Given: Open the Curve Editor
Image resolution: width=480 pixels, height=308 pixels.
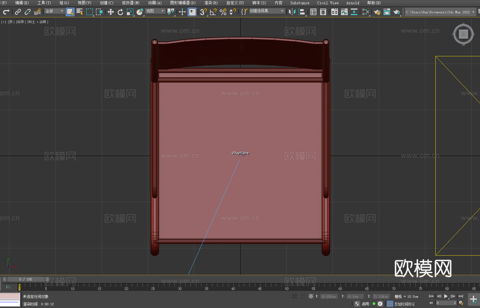Looking at the screenshot, I should [x=344, y=12].
